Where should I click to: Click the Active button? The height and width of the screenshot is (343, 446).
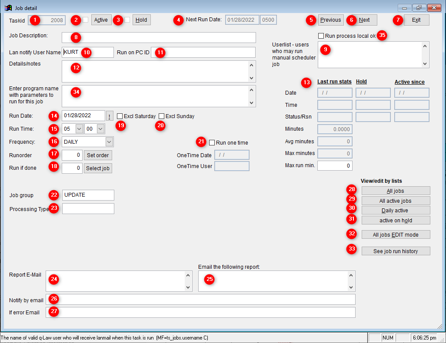point(101,20)
